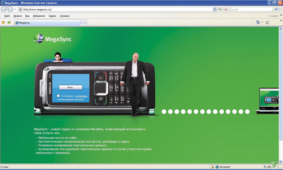Click the Ссылки links toolbar label

point(274,16)
